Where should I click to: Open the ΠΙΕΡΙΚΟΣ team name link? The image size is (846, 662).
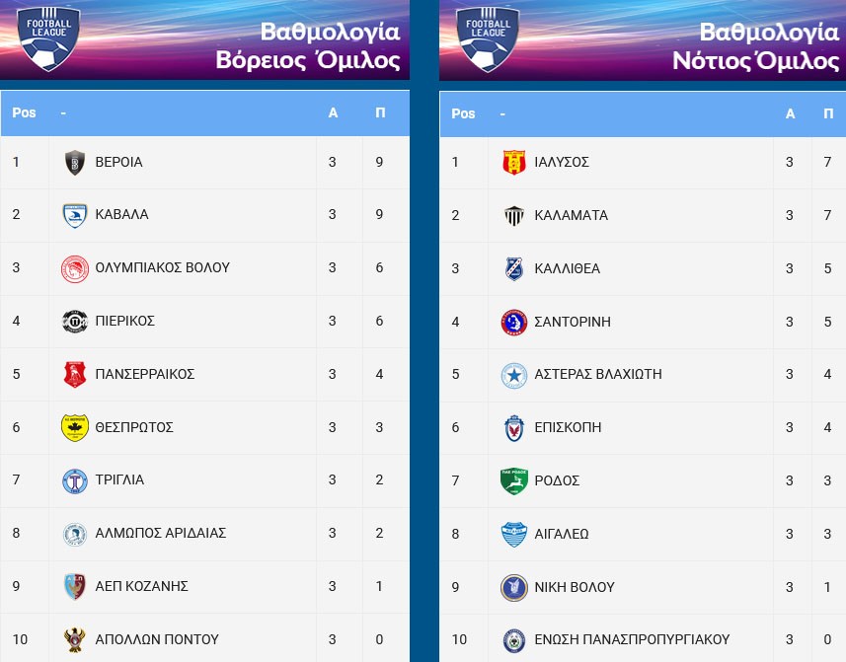coord(125,321)
